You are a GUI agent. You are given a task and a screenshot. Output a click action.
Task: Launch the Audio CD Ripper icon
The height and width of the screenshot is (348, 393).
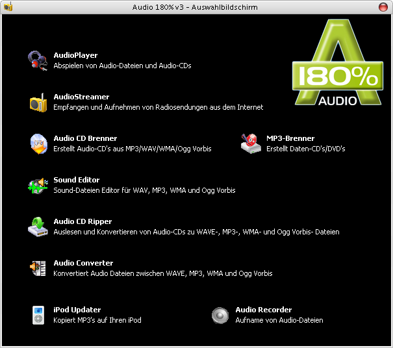[38, 227]
